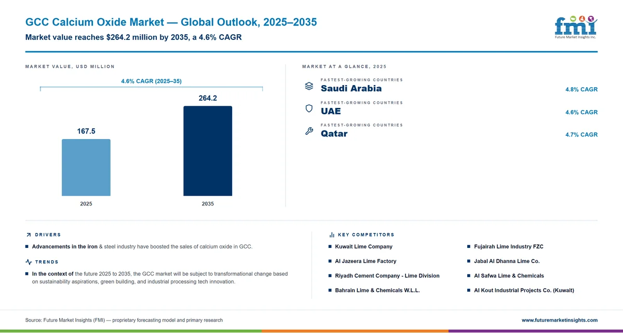Screen dimensions: 623x333
Task: Click Al Safwa Lime & Chemicals
Action: click(x=509, y=276)
